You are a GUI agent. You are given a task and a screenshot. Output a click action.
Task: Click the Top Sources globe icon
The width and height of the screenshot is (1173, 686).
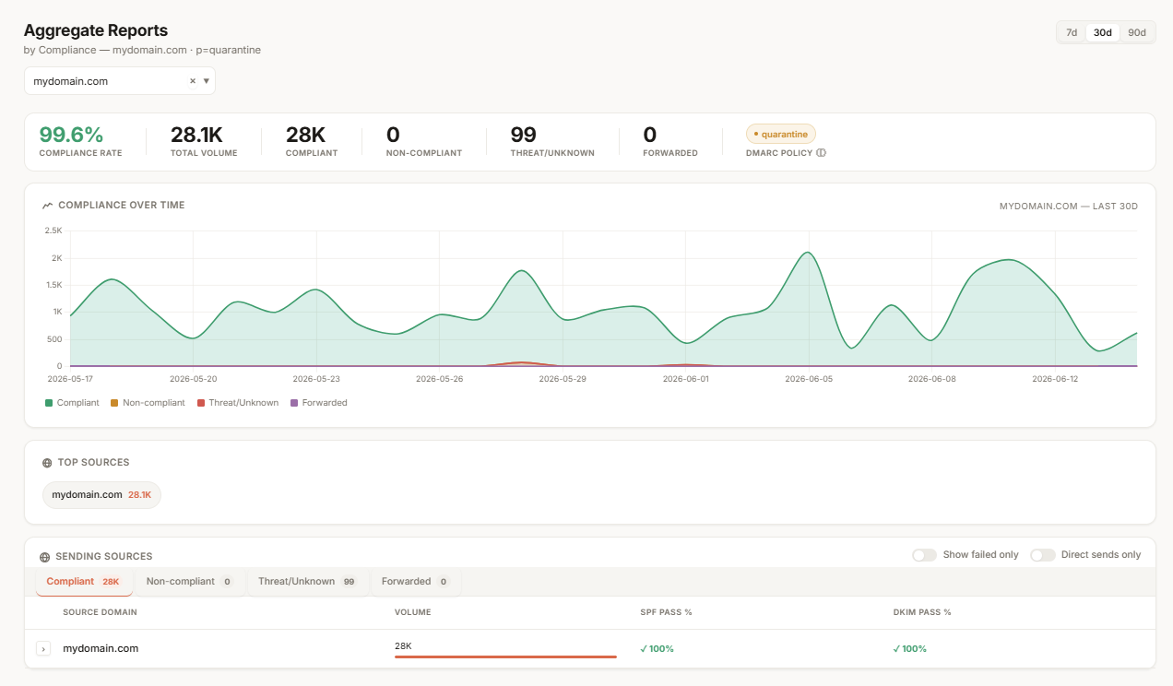(x=47, y=463)
